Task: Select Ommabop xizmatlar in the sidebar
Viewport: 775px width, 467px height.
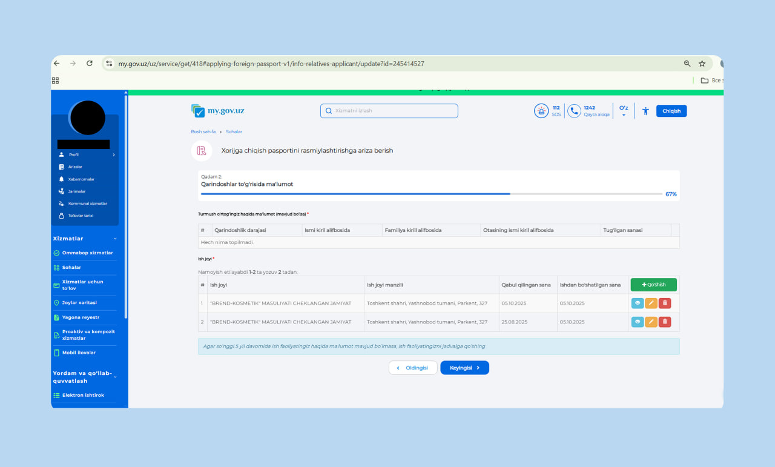Action: [87, 253]
